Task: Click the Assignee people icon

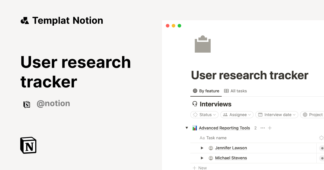Action: pyautogui.click(x=225, y=114)
